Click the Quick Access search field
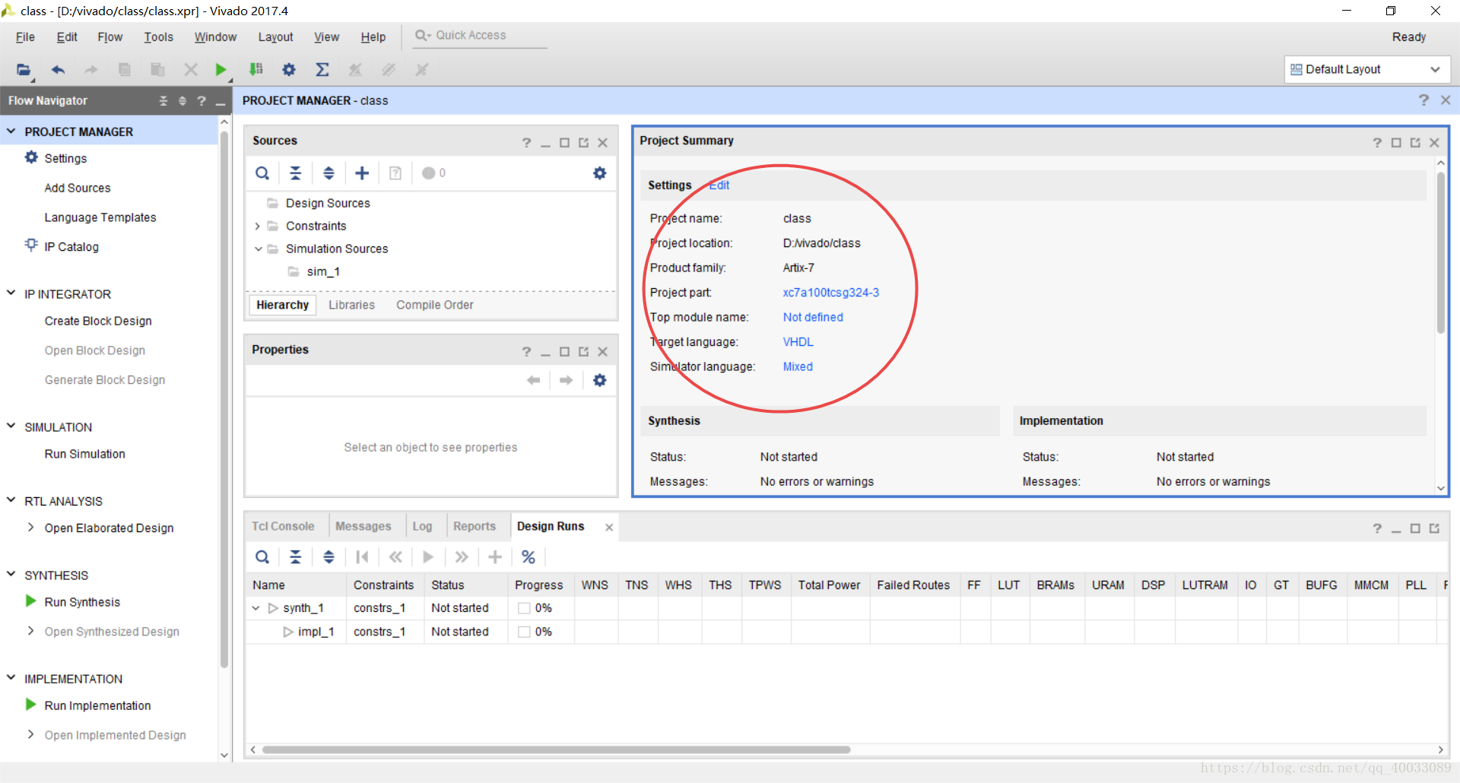 click(x=480, y=36)
